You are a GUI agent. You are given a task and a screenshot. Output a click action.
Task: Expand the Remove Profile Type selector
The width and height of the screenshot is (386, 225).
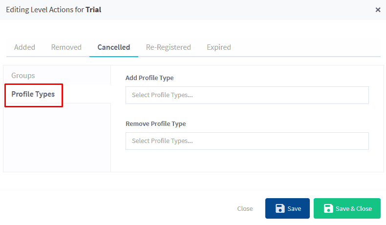coord(247,141)
